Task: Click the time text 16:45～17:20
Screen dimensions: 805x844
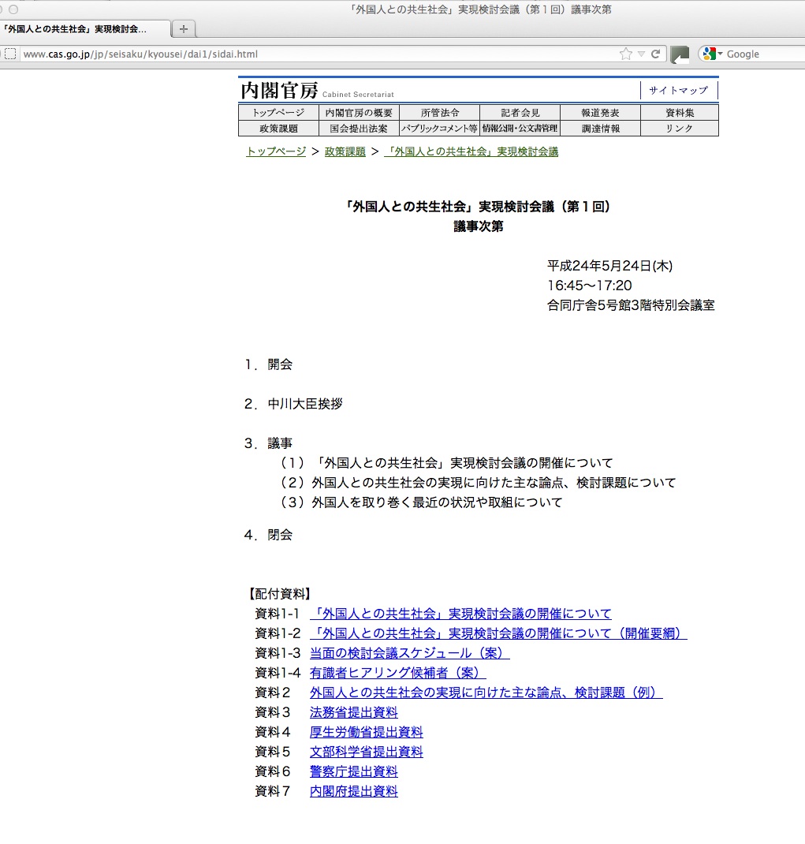Action: 589,286
